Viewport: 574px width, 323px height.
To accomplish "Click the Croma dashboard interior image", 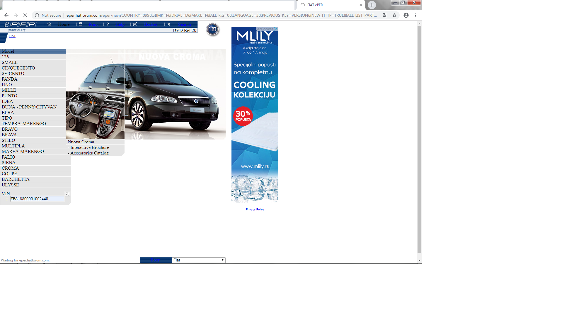I will pyautogui.click(x=95, y=115).
